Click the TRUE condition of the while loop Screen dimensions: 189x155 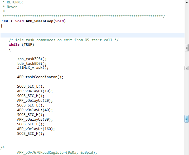[x=28, y=45]
